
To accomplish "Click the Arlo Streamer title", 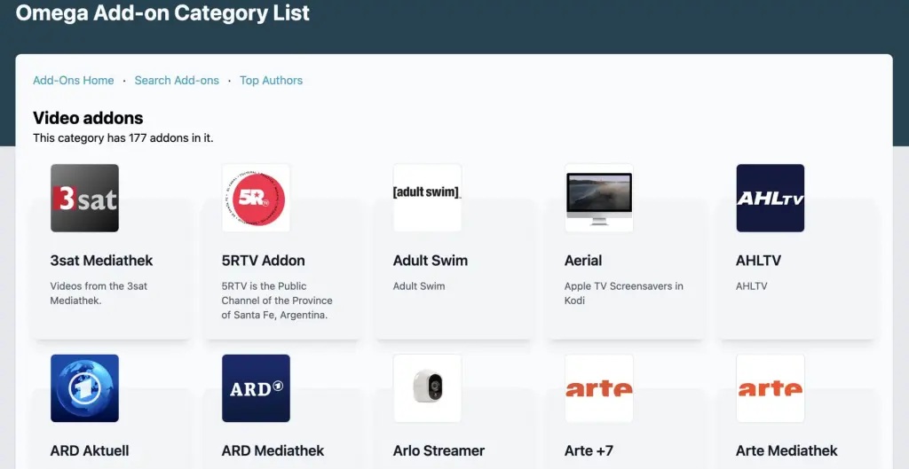I will [x=439, y=450].
